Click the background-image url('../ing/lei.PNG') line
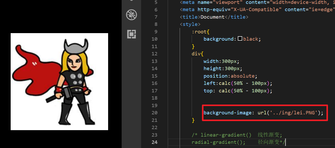This screenshot has height=148, width=335. (264, 113)
